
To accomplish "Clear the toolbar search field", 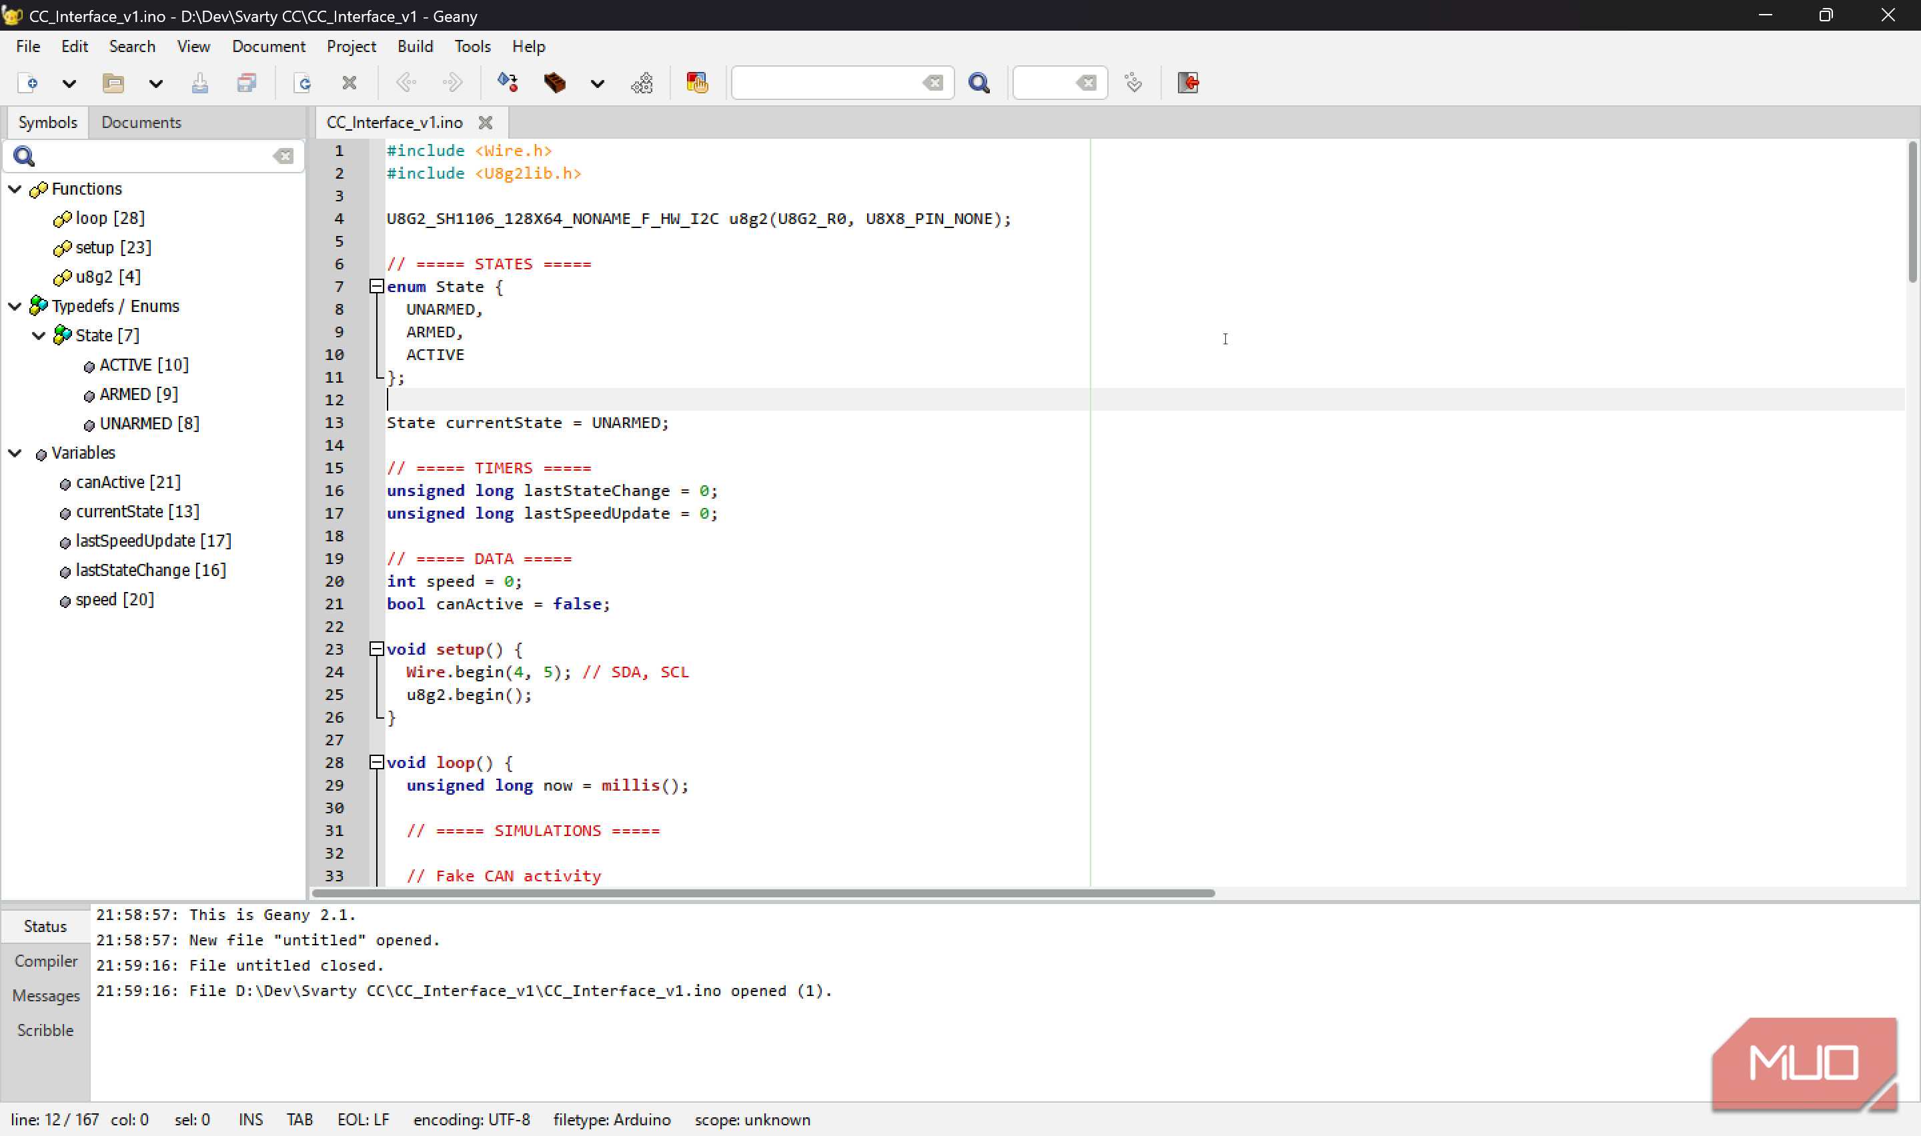I will (933, 83).
